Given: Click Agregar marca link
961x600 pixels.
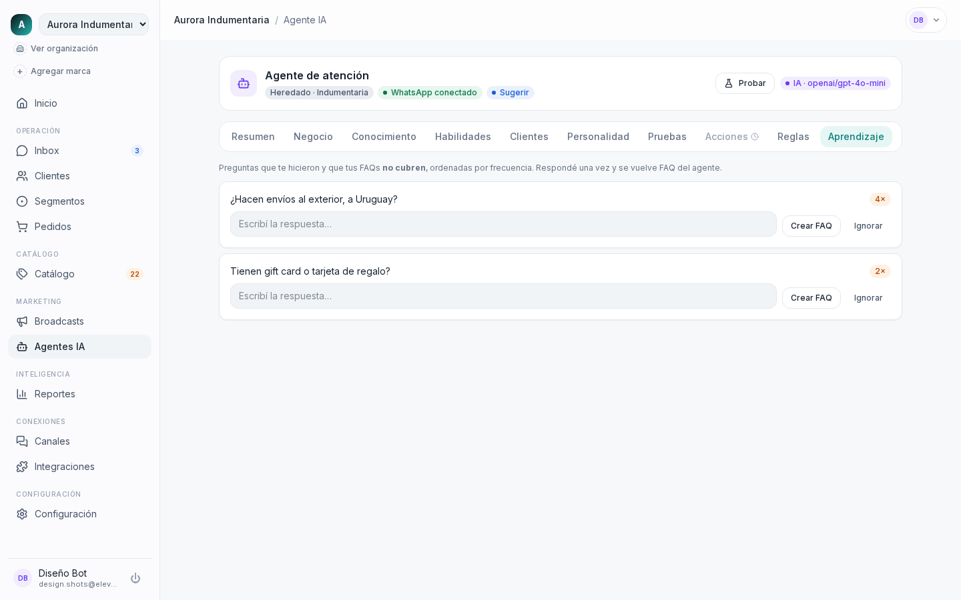Looking at the screenshot, I should pos(61,71).
